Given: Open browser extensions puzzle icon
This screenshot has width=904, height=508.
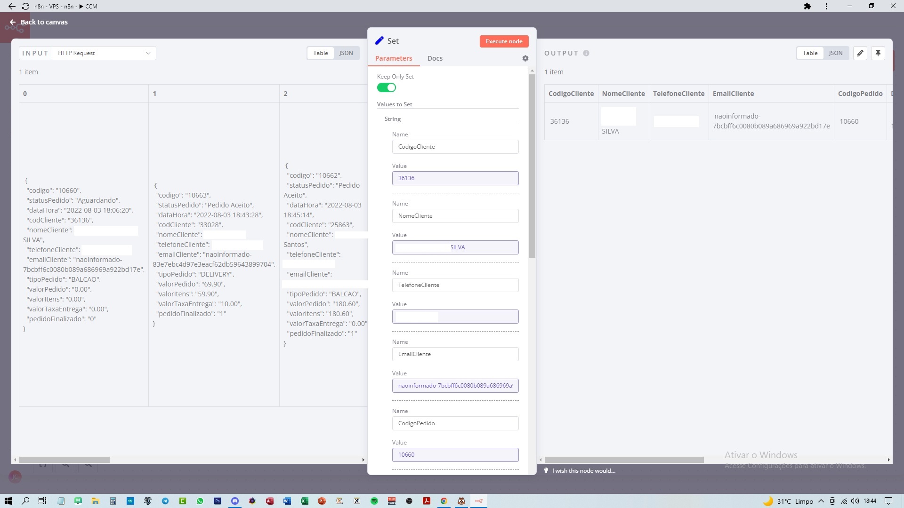Looking at the screenshot, I should 807,6.
